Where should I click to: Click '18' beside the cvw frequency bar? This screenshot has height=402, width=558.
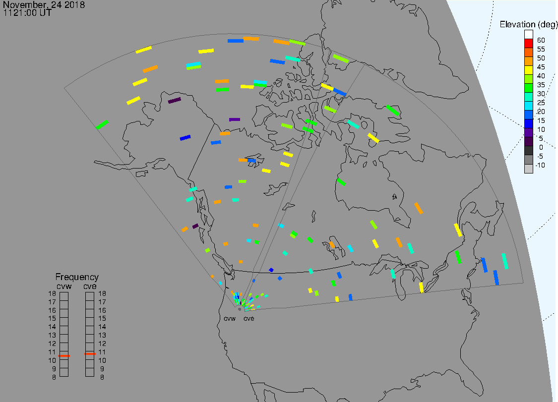pos(52,293)
